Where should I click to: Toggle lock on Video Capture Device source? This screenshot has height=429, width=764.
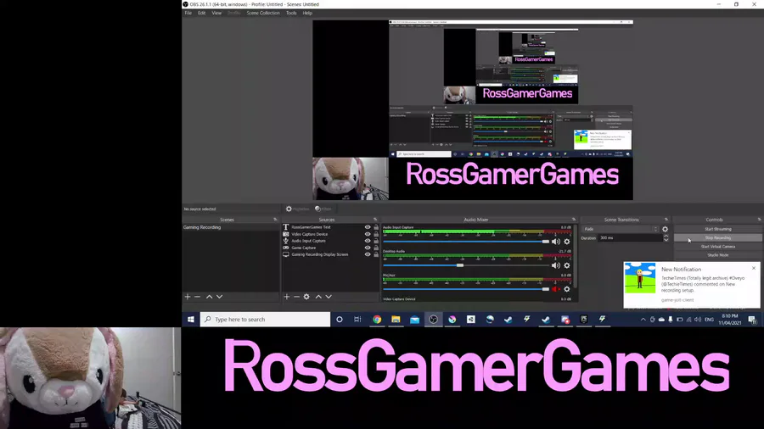(x=376, y=234)
